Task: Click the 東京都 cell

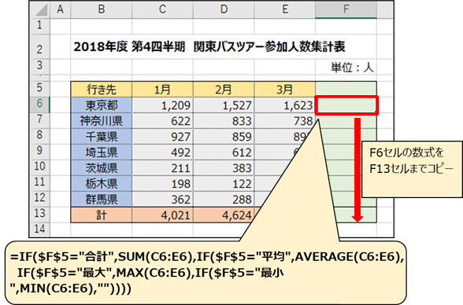Action: 102,105
